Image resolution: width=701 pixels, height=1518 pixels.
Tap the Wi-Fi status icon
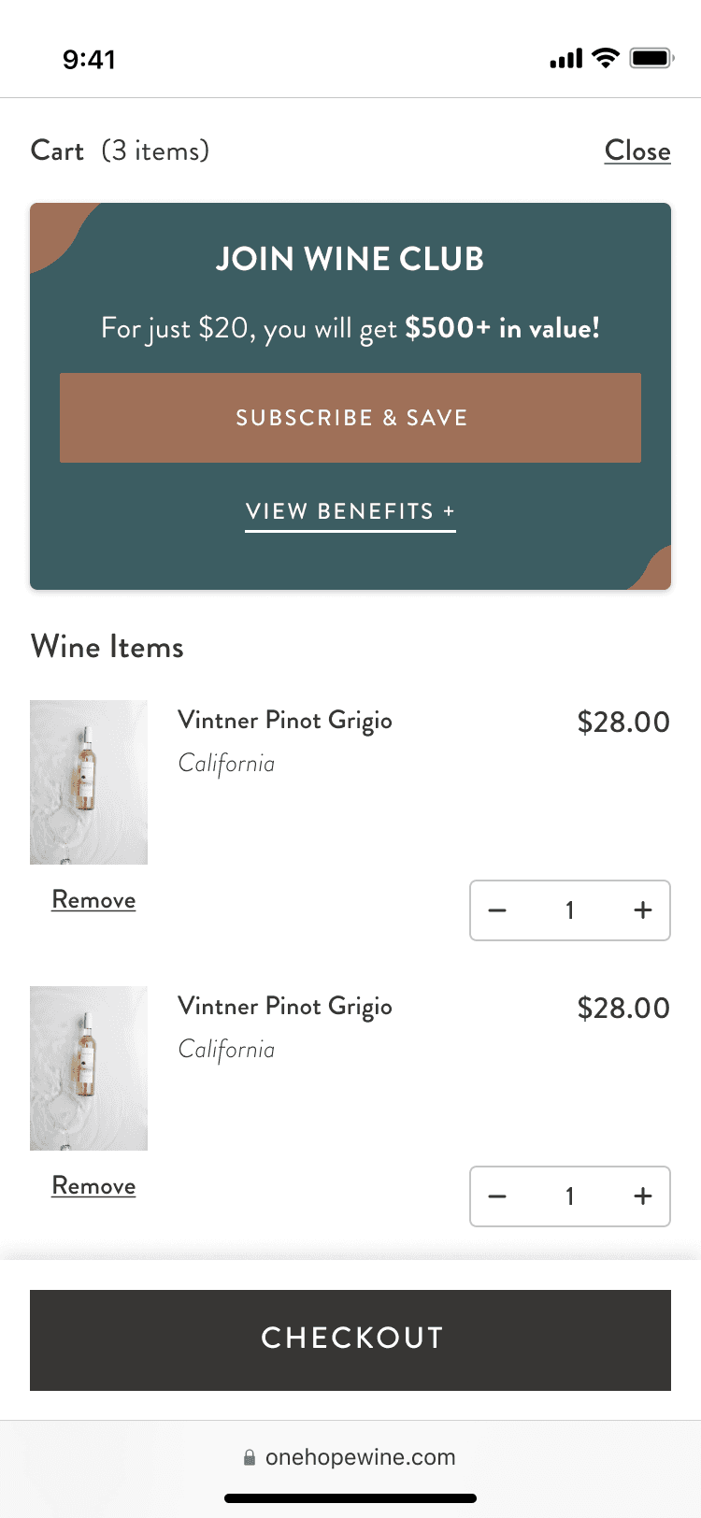point(607,59)
